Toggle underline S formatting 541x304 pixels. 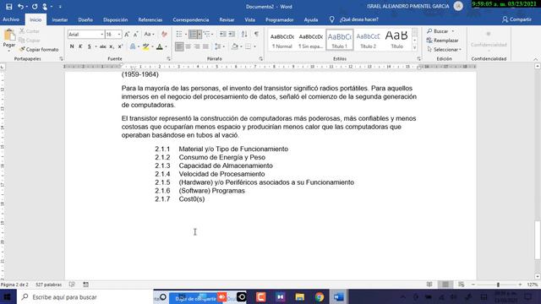tap(90, 46)
